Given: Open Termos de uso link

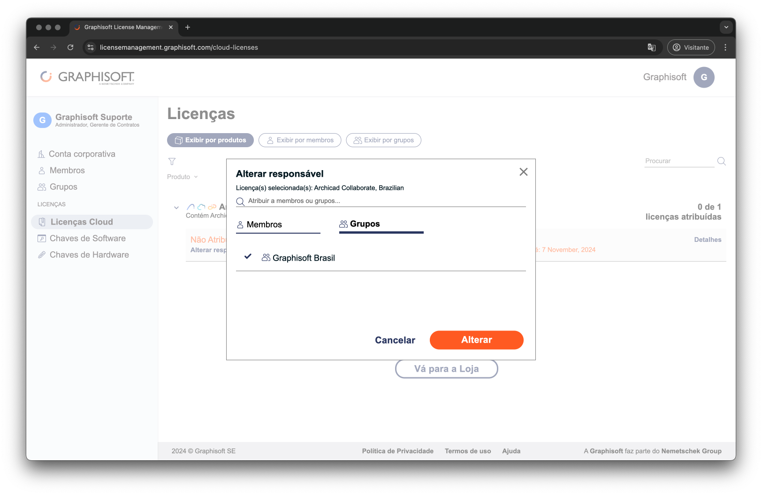Looking at the screenshot, I should 468,451.
